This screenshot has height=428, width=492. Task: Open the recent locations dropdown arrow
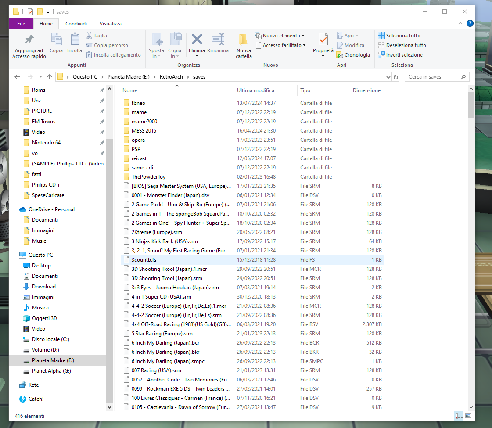tap(40, 77)
